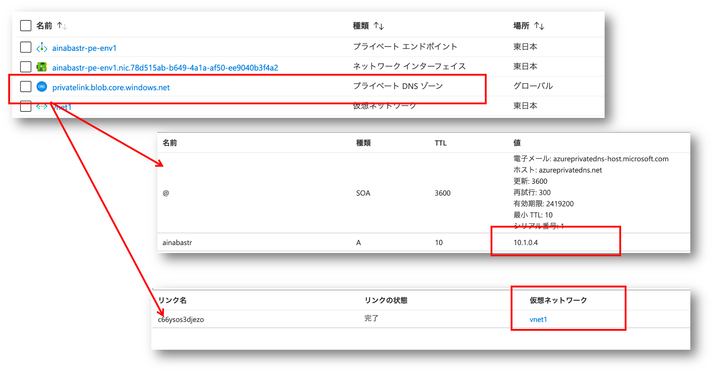This screenshot has width=714, height=373.
Task: Sort resources by 種類 column arrow
Action: (x=379, y=26)
